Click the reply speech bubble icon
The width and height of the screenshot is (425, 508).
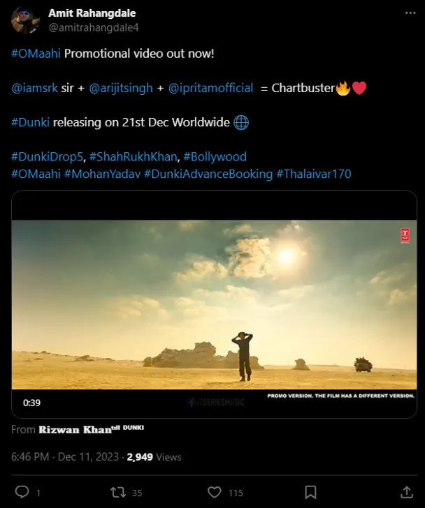pyautogui.click(x=22, y=492)
